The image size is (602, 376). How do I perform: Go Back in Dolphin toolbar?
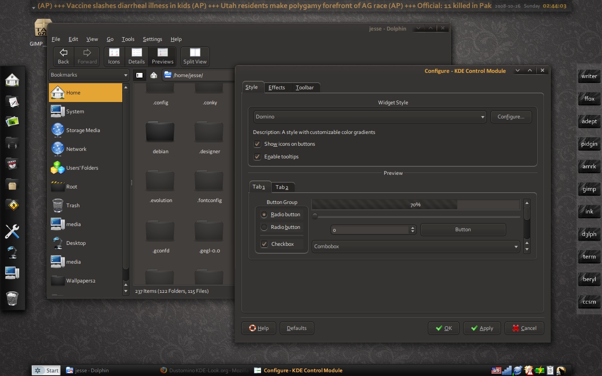[63, 56]
